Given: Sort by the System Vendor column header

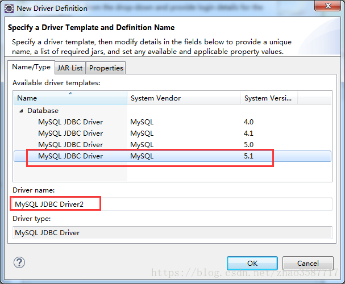Looking at the screenshot, I should [x=184, y=98].
